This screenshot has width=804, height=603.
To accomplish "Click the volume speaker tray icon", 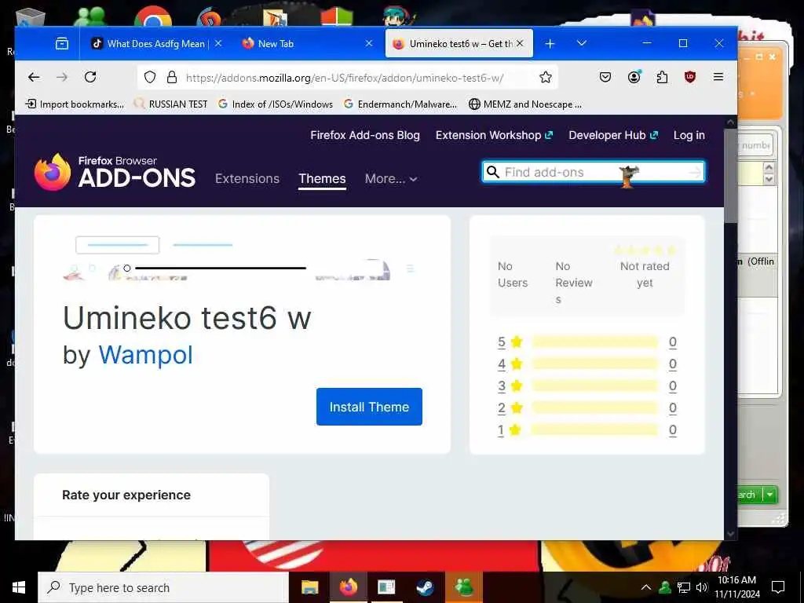I will click(x=701, y=587).
